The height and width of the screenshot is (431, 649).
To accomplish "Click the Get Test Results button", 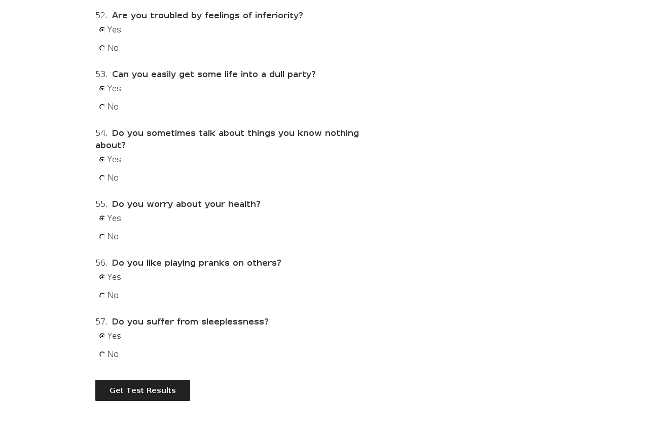I will (142, 390).
